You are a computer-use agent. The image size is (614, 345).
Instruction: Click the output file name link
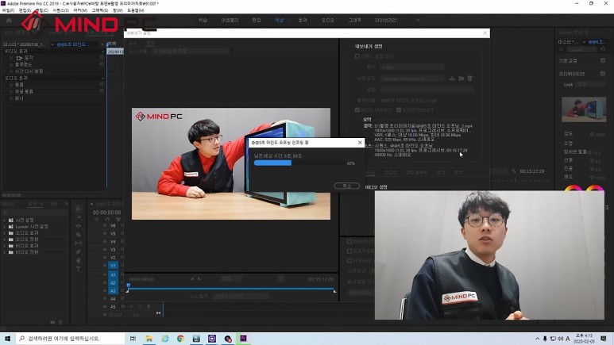tap(408, 101)
